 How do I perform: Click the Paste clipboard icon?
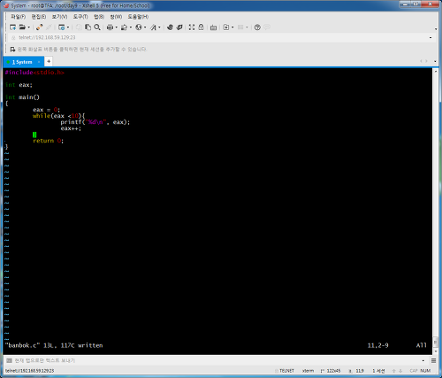click(x=88, y=27)
